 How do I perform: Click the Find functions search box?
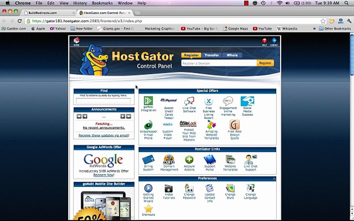click(x=103, y=101)
